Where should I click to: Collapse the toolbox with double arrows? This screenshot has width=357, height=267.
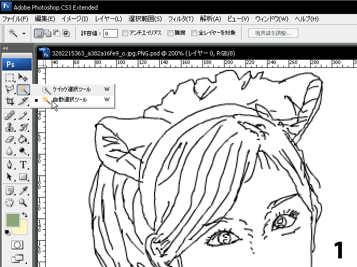point(5,48)
